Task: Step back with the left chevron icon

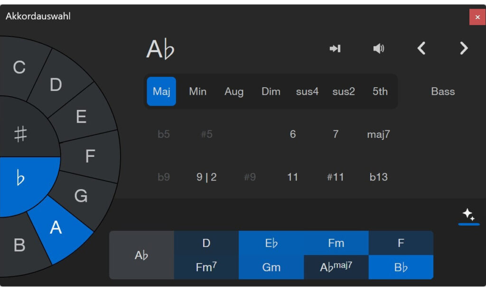Action: point(421,48)
